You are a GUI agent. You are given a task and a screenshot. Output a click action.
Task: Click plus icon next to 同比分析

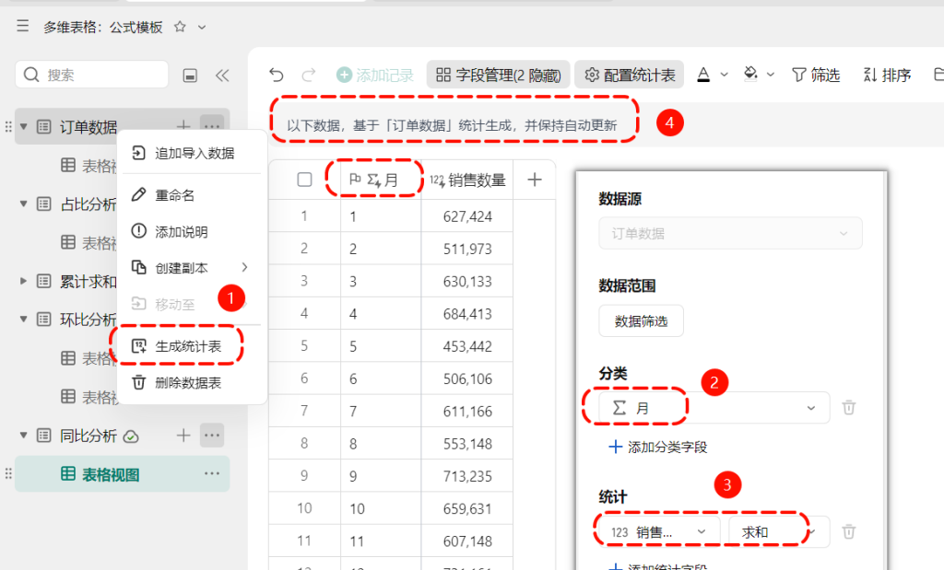click(183, 436)
